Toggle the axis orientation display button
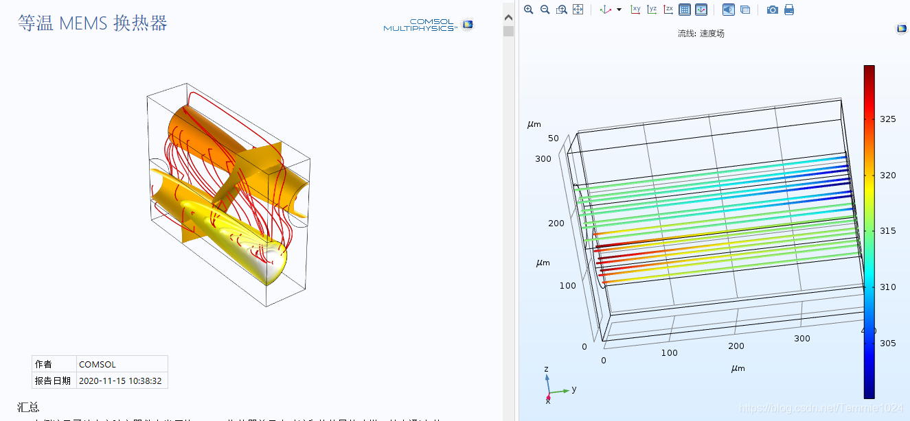Viewport: 910px width, 421px height. pos(701,10)
